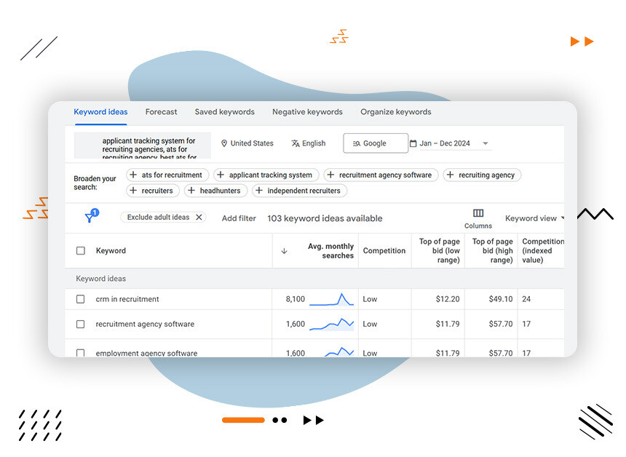Select the recruitment agency software row checkbox
626x457 pixels.
point(80,324)
